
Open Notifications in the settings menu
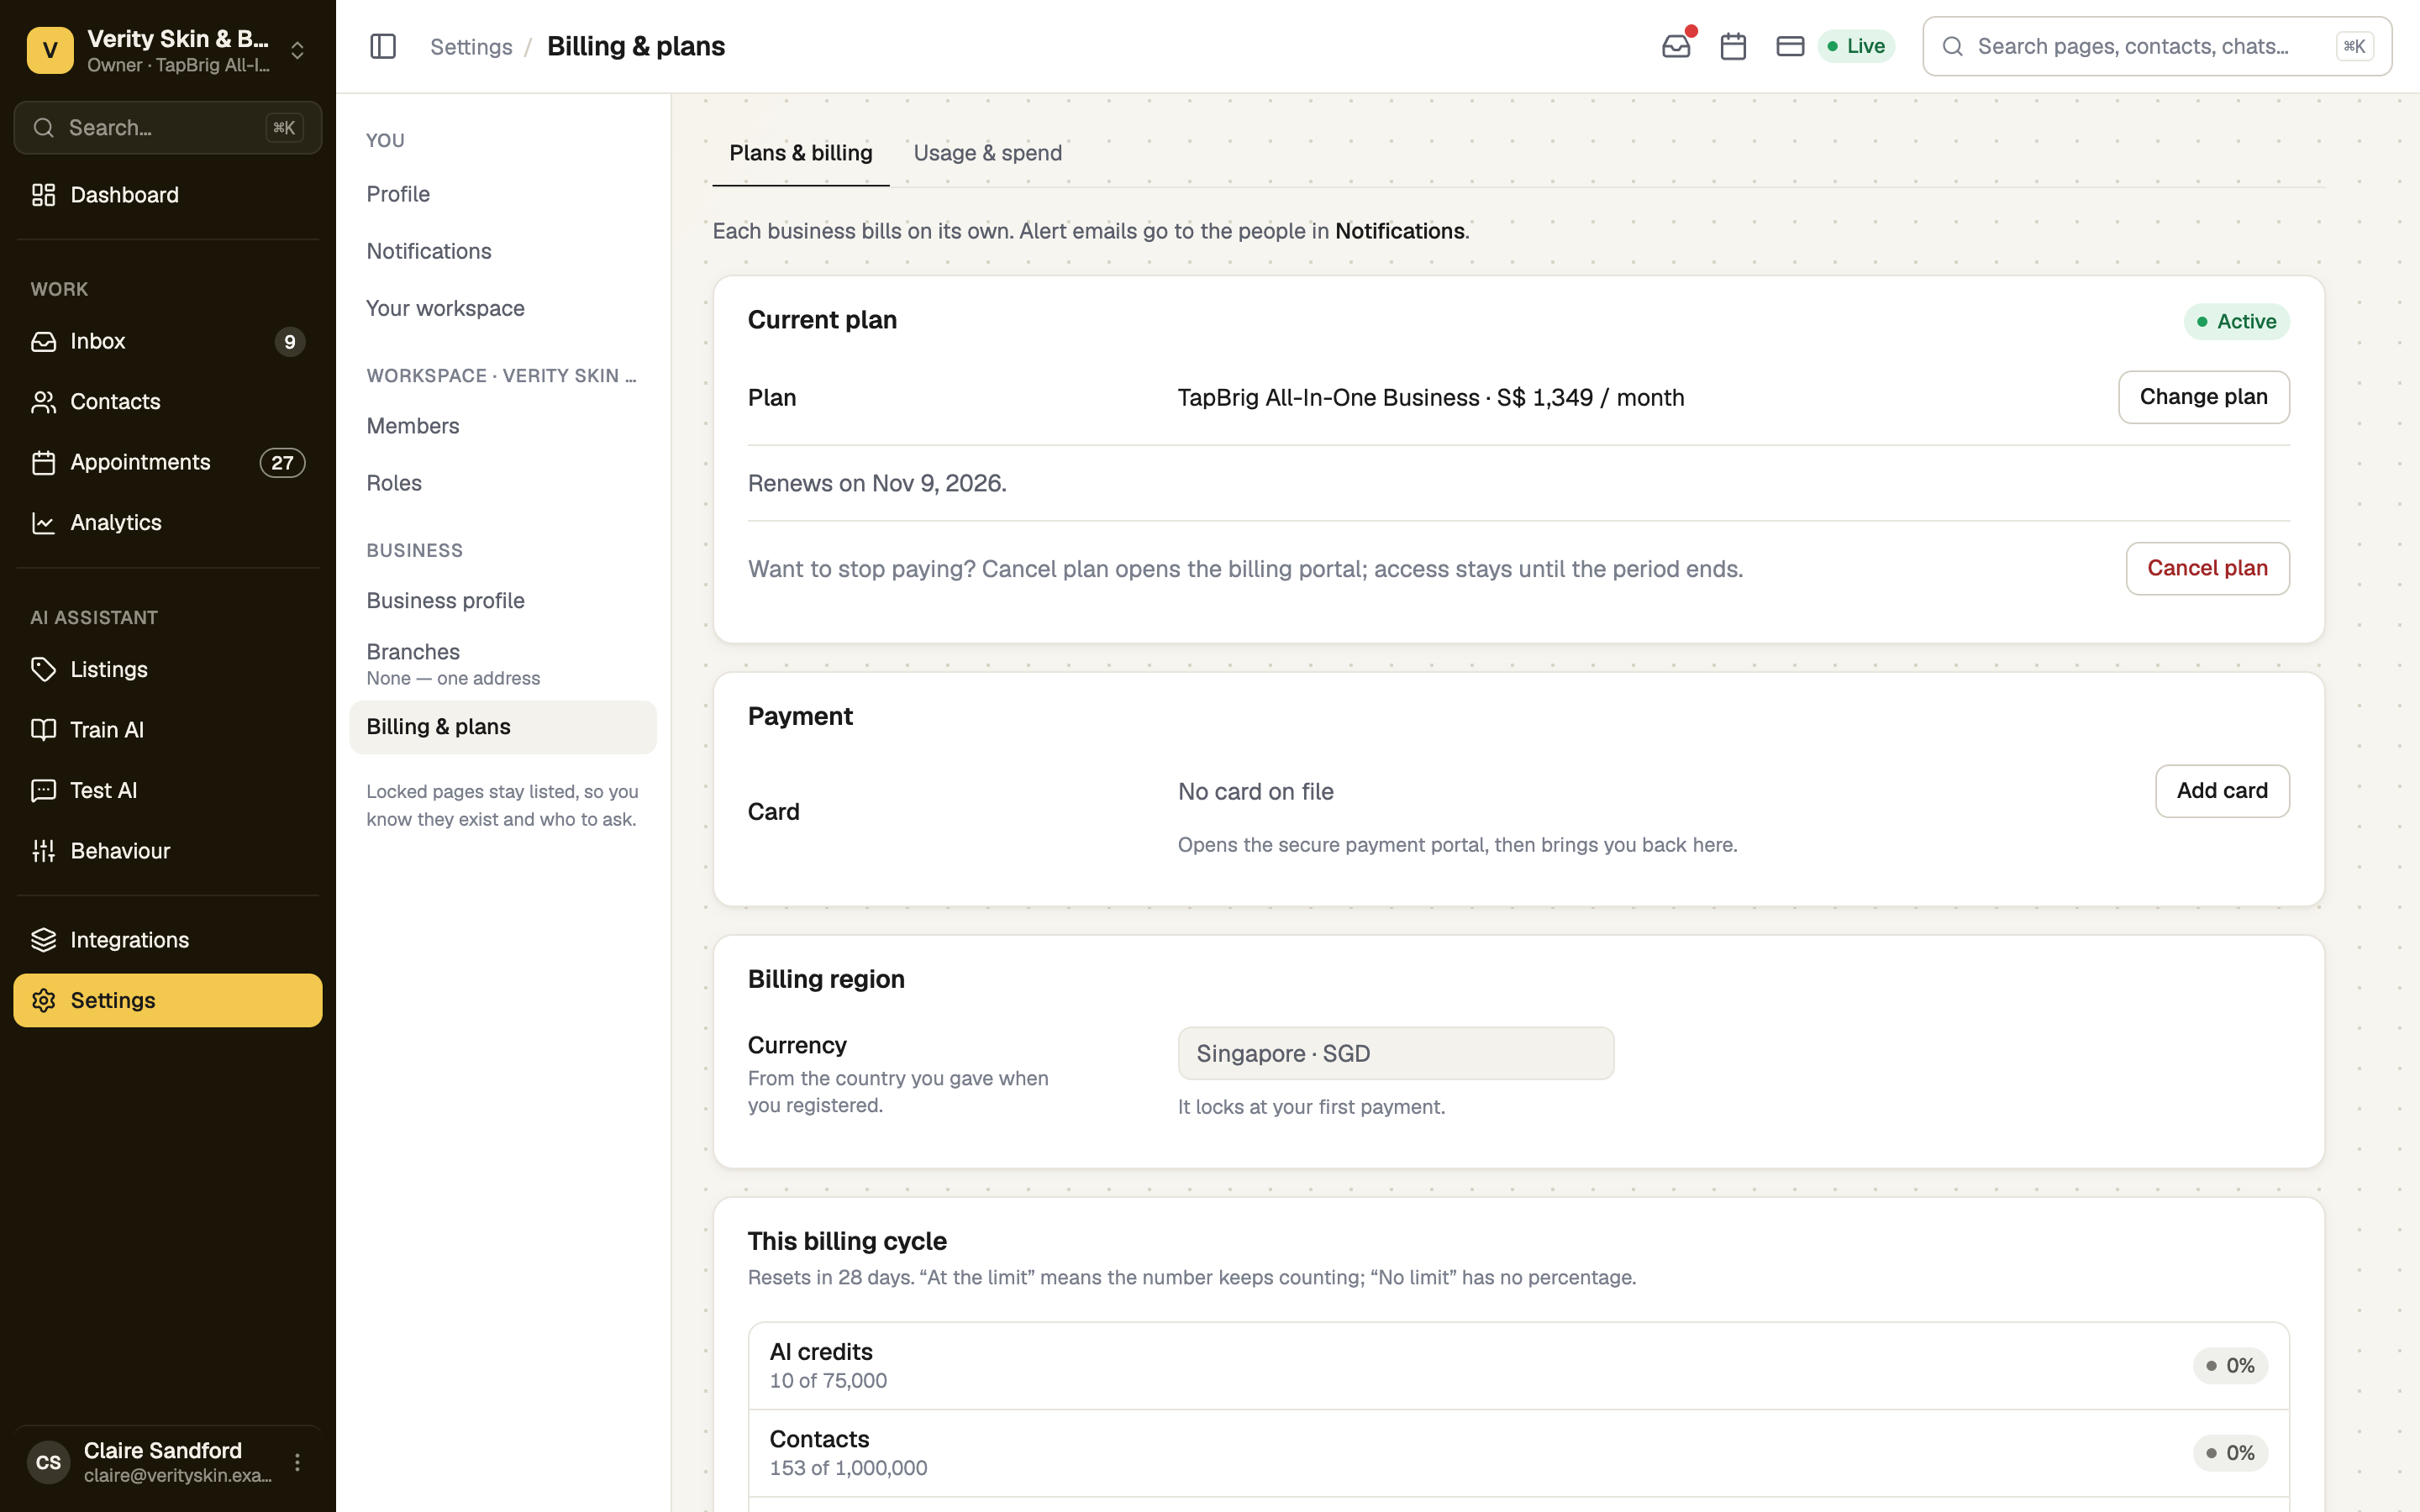tap(503, 251)
